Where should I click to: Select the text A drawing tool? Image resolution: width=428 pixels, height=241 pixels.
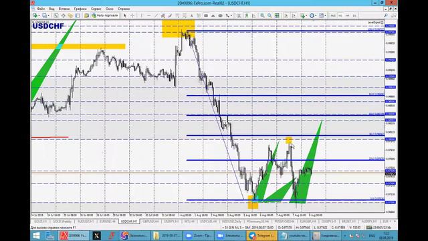[192, 15]
